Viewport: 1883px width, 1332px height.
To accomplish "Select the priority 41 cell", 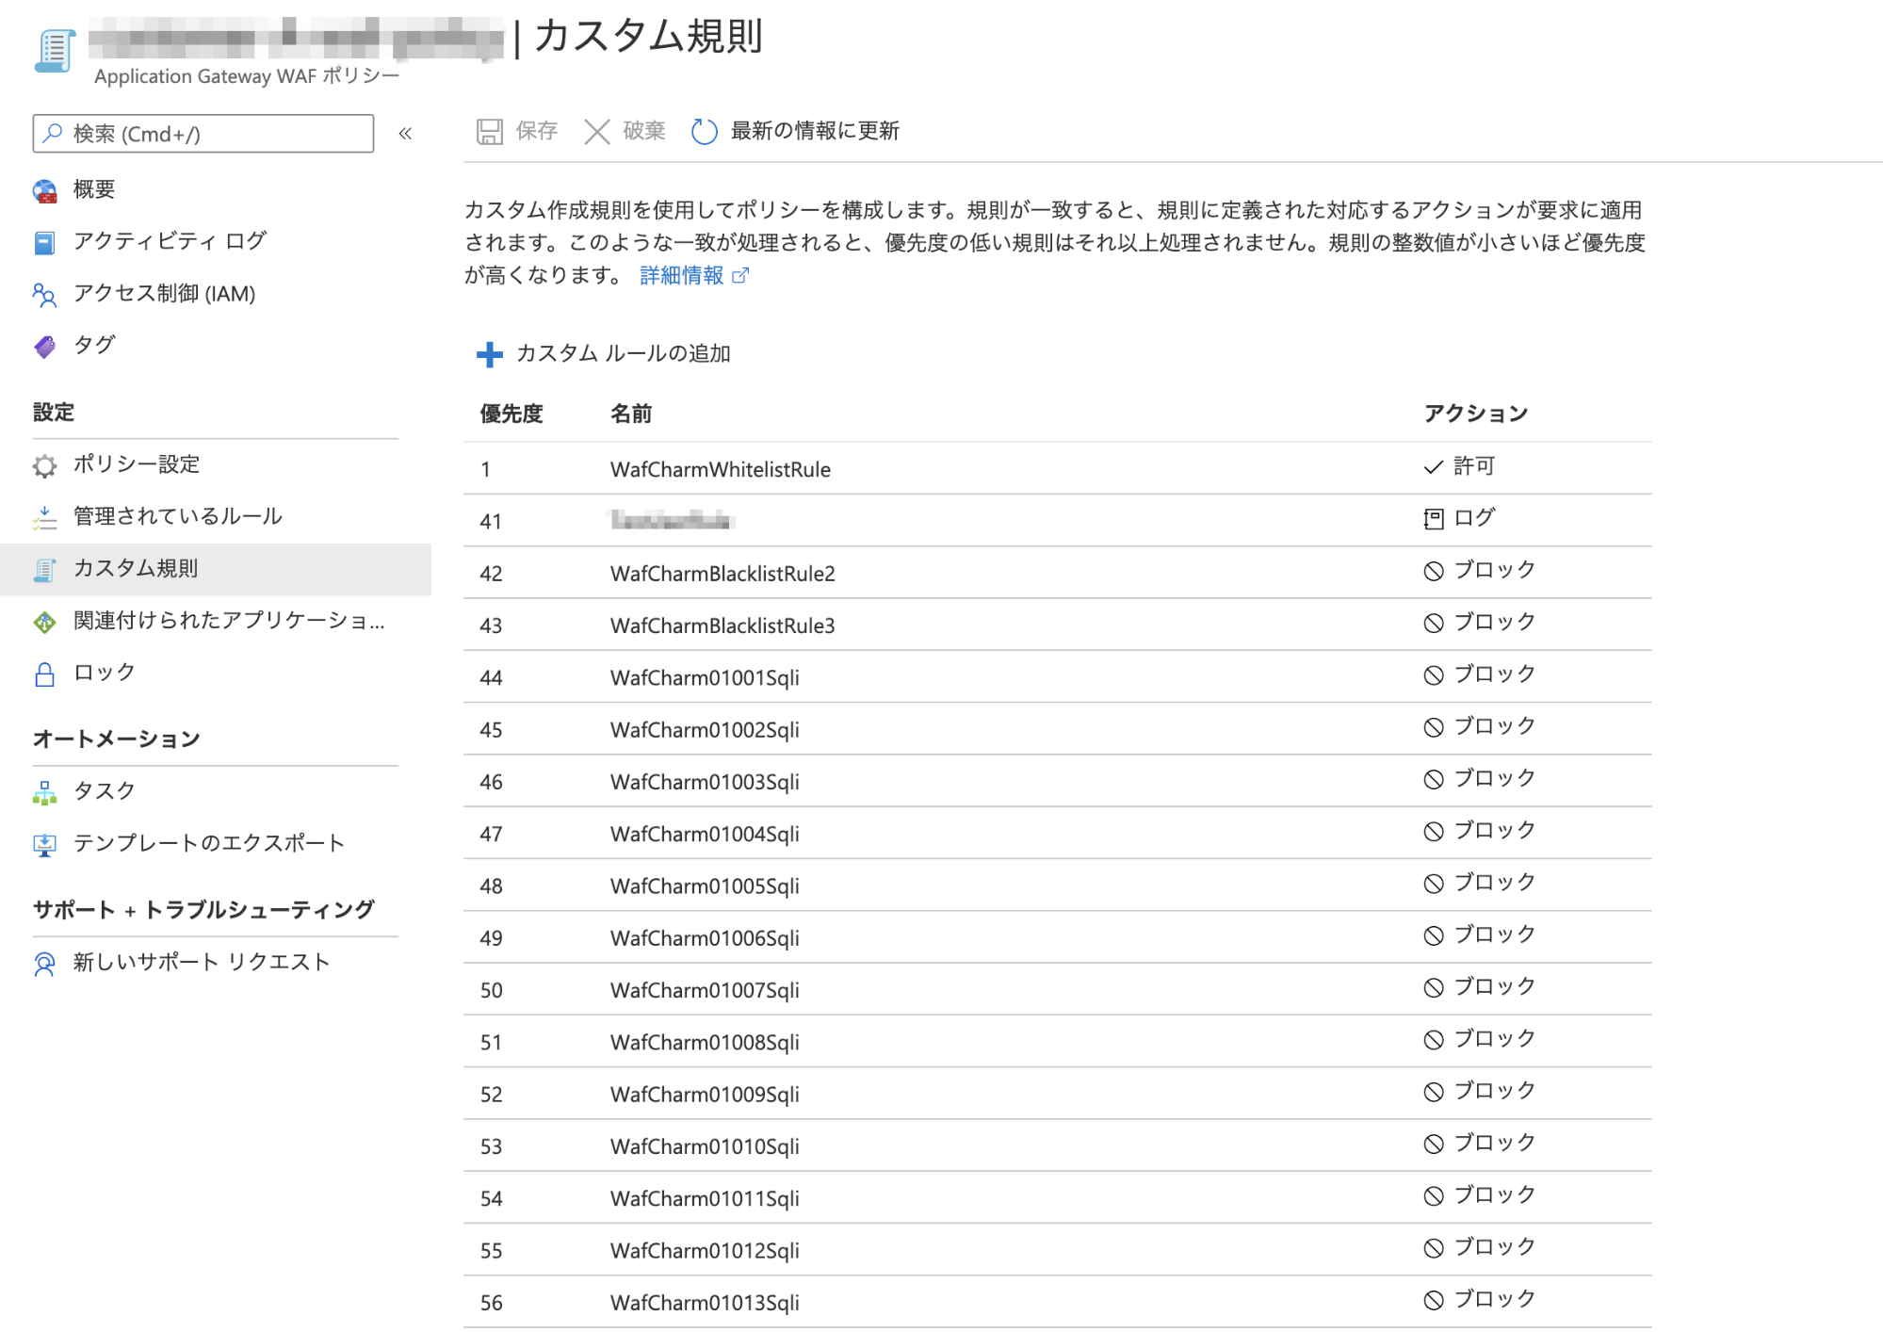I will [x=491, y=521].
